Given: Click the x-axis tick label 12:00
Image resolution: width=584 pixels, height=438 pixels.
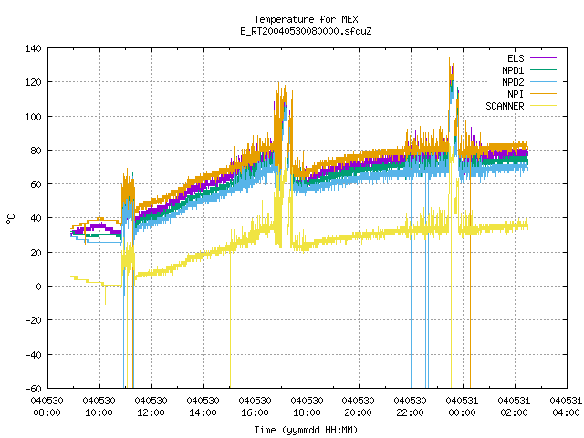Looking at the screenshot, I should (151, 412).
